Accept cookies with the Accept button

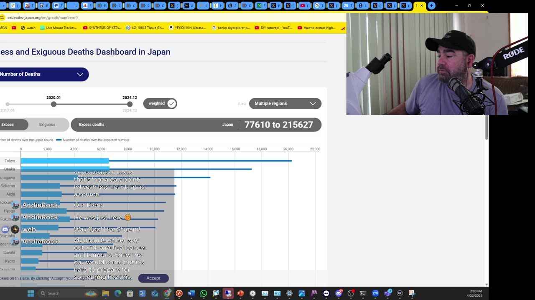click(x=153, y=278)
